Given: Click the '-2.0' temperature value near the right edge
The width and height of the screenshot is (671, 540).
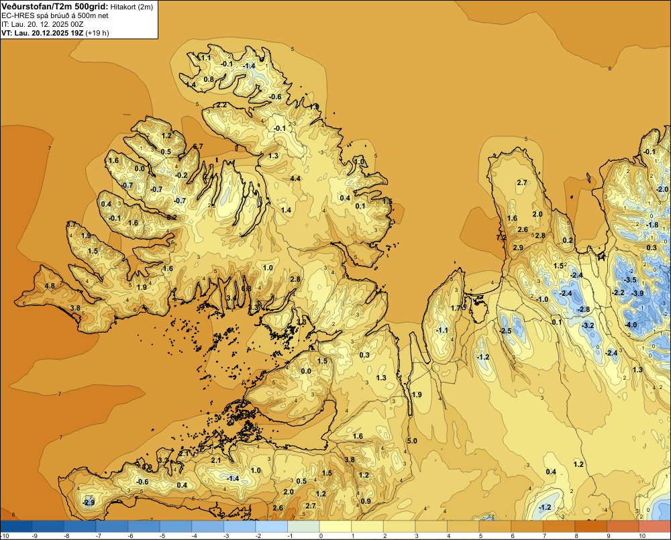Looking at the screenshot, I should (x=662, y=189).
